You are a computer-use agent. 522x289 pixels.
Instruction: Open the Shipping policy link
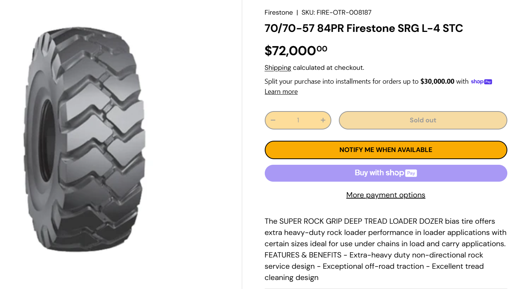(278, 68)
